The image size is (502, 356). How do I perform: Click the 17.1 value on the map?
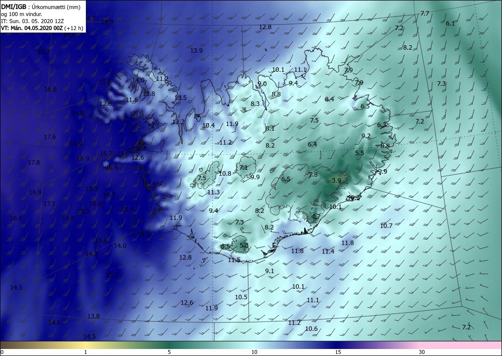(49, 204)
